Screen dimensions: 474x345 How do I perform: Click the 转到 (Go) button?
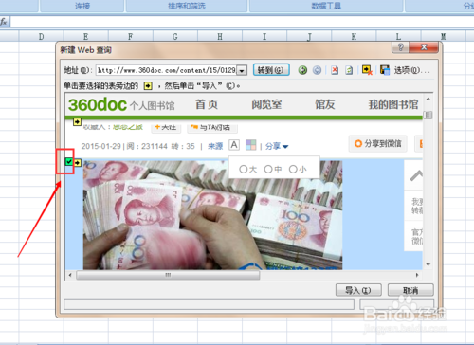click(x=271, y=70)
